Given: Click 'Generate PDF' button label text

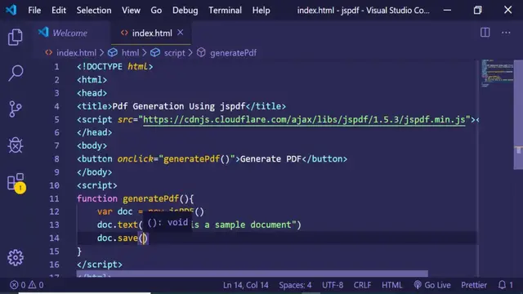Looking at the screenshot, I should coord(270,159).
